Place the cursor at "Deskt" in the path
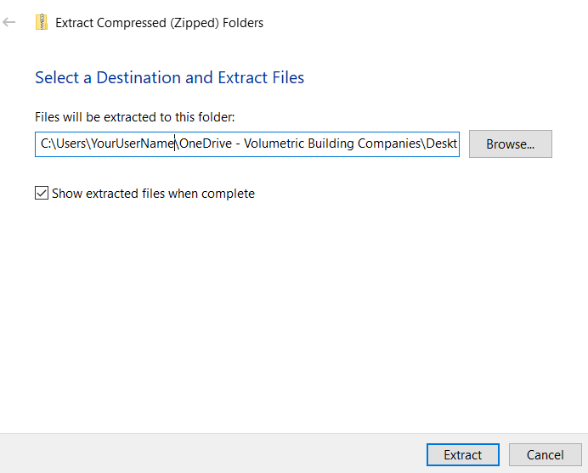This screenshot has width=588, height=473. 442,144
